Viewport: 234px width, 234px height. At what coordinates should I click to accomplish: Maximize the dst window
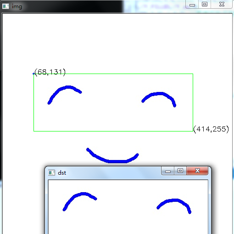180,171
